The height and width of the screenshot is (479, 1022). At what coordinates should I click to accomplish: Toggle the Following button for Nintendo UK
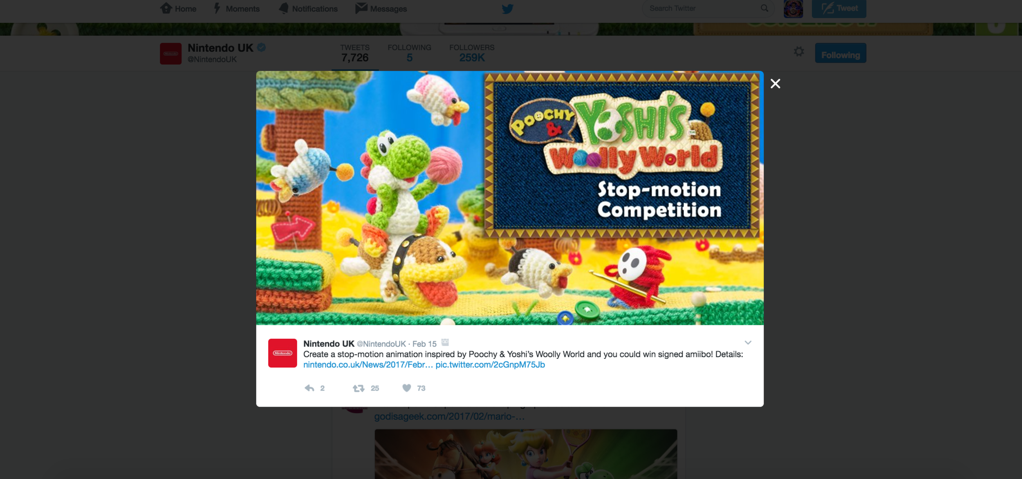[x=840, y=53]
